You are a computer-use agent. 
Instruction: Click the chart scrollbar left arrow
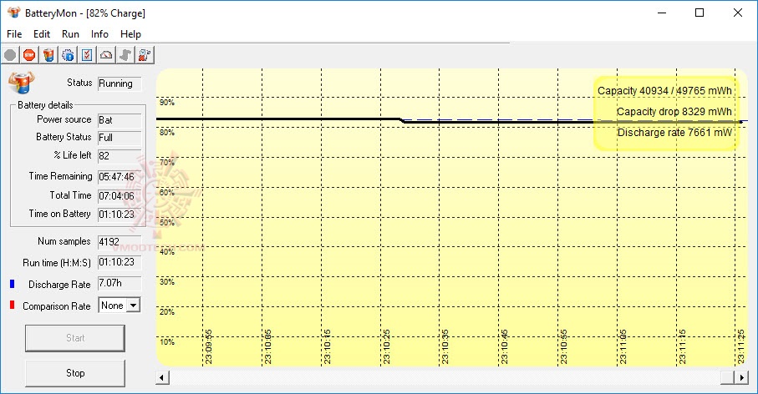click(x=162, y=377)
